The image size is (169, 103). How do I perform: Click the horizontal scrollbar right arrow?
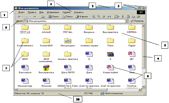tap(140, 89)
